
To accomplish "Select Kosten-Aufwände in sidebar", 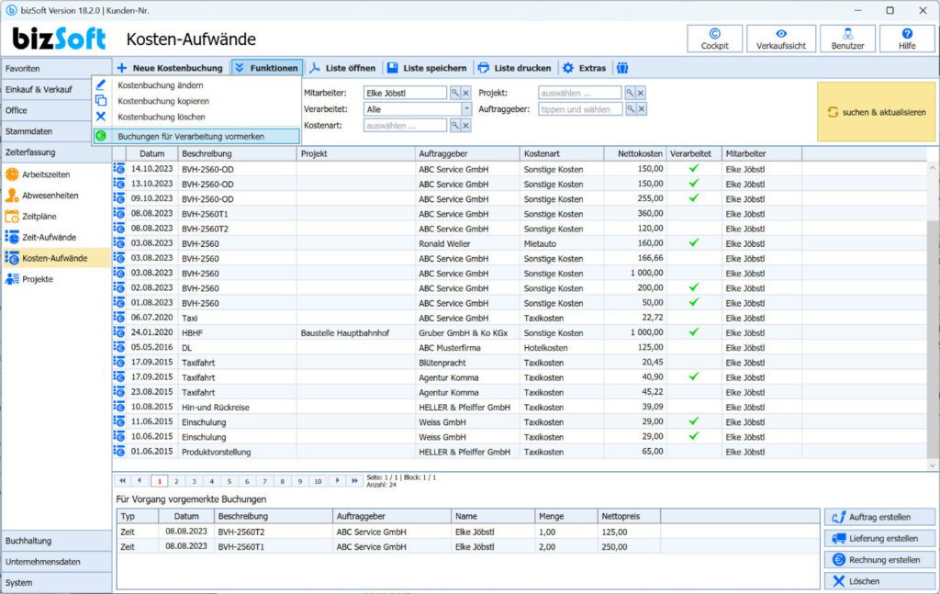I will (56, 258).
